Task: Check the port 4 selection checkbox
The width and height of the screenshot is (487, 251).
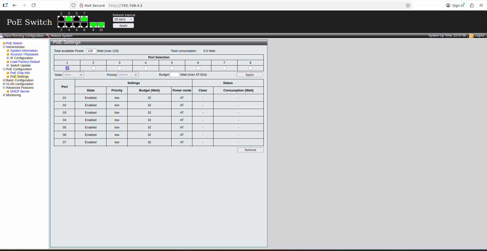Action: [146, 68]
